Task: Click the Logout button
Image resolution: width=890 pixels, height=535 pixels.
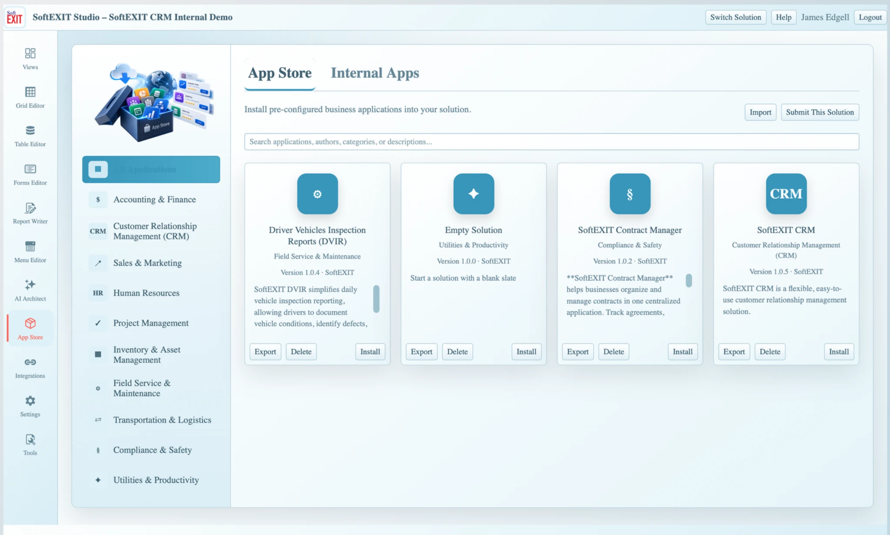Action: [870, 17]
